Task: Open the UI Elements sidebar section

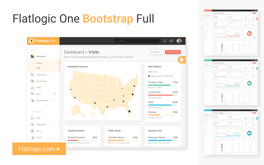Action: tap(42, 124)
